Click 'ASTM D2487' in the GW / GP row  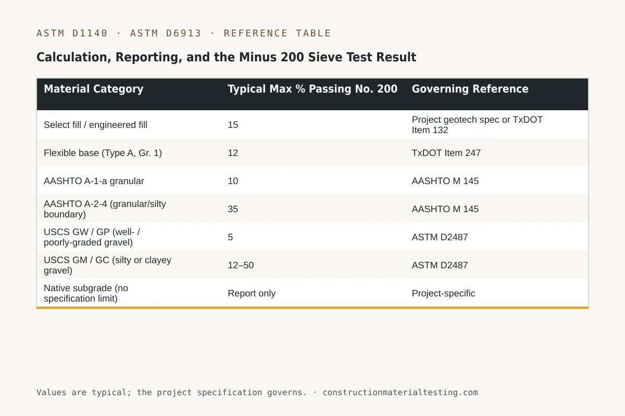click(x=440, y=237)
